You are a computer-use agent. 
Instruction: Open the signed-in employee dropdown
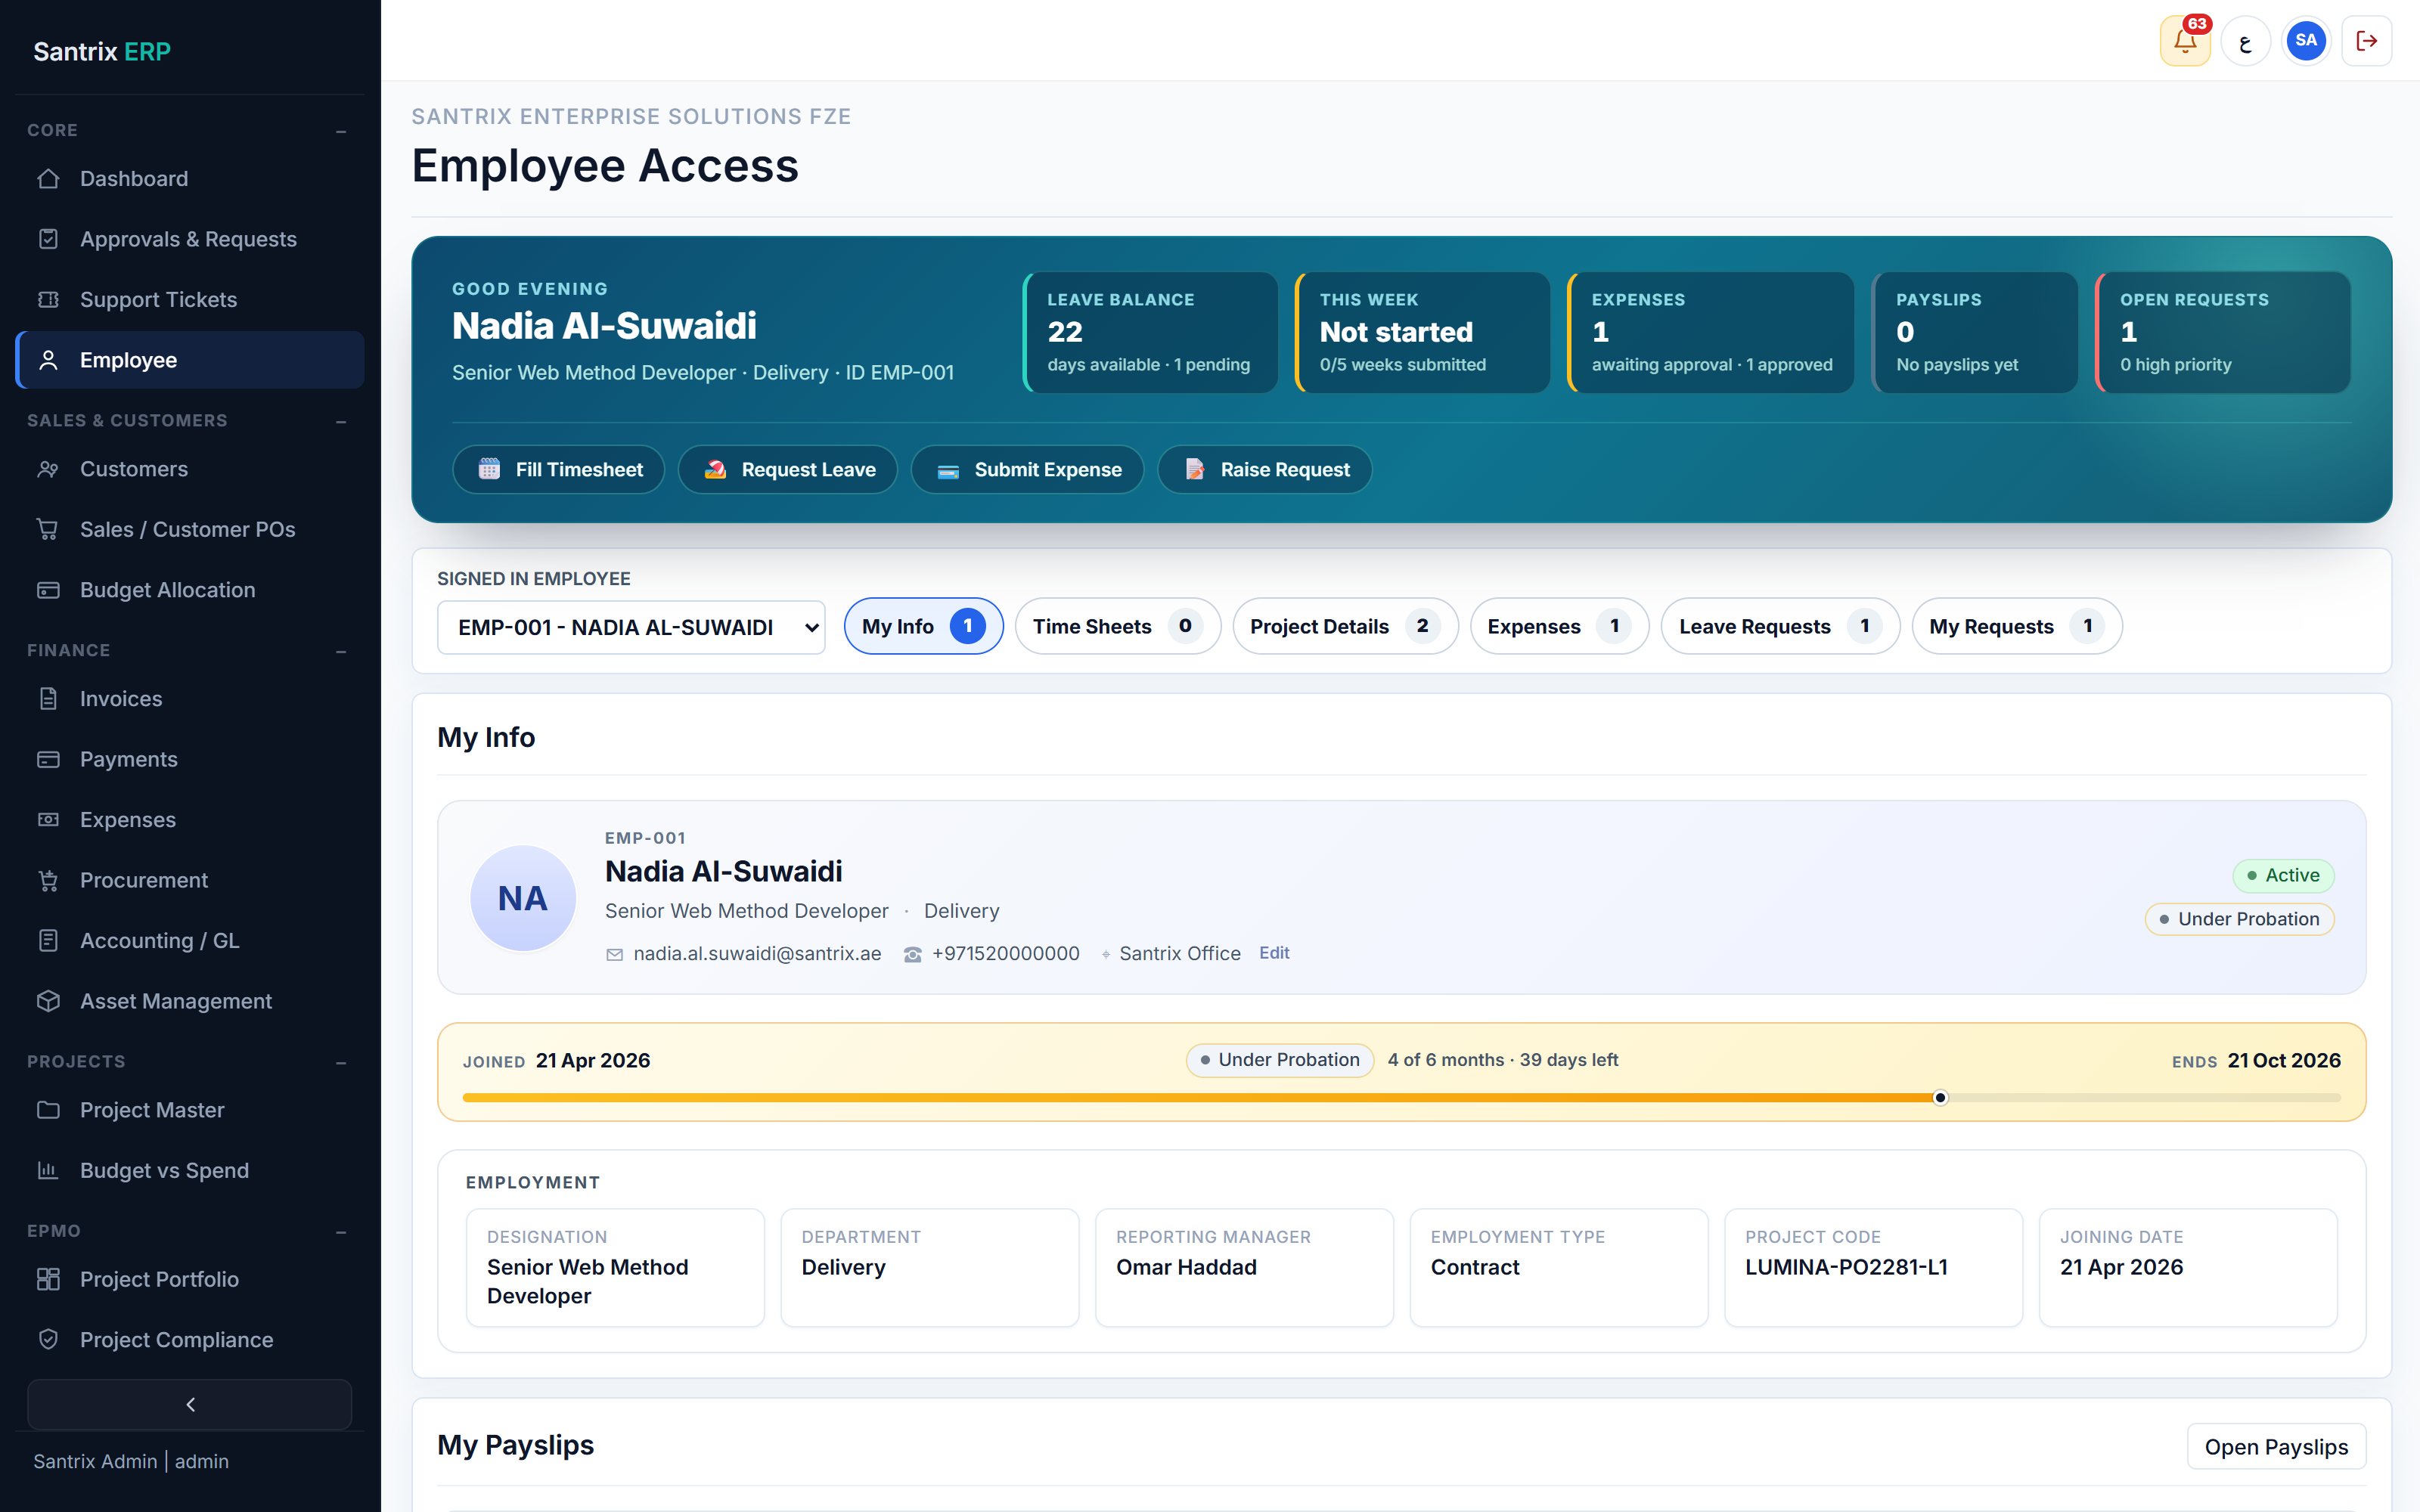(631, 627)
